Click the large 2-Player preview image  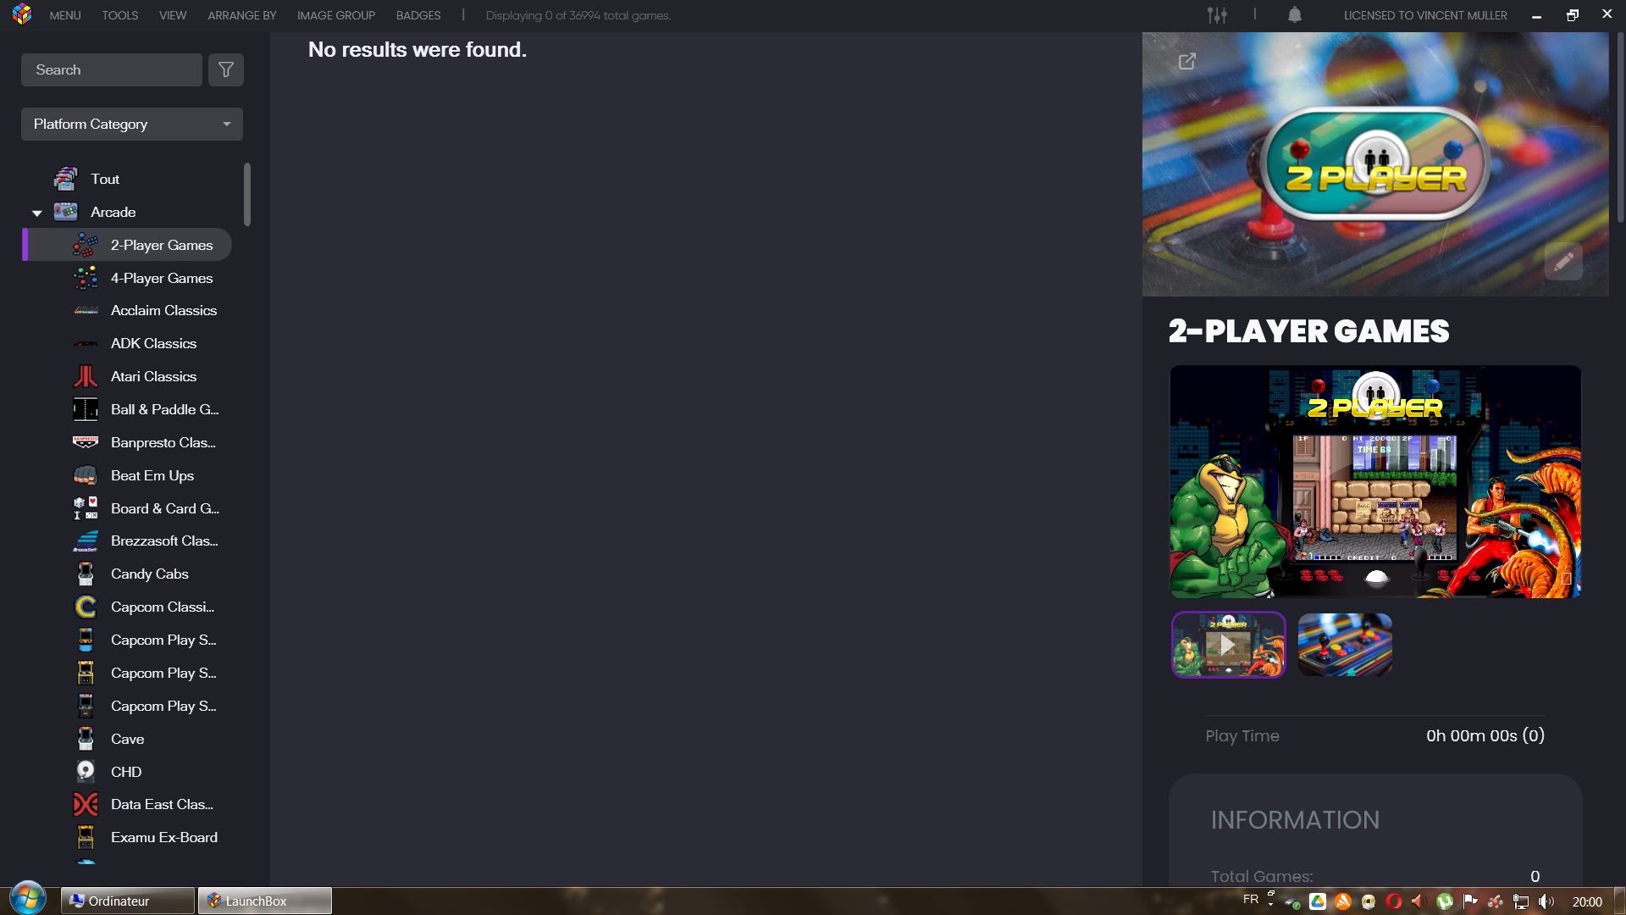pyautogui.click(x=1375, y=482)
